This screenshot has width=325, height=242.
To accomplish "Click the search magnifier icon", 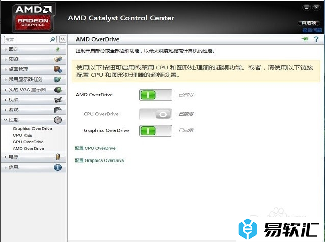I will coord(53,39).
